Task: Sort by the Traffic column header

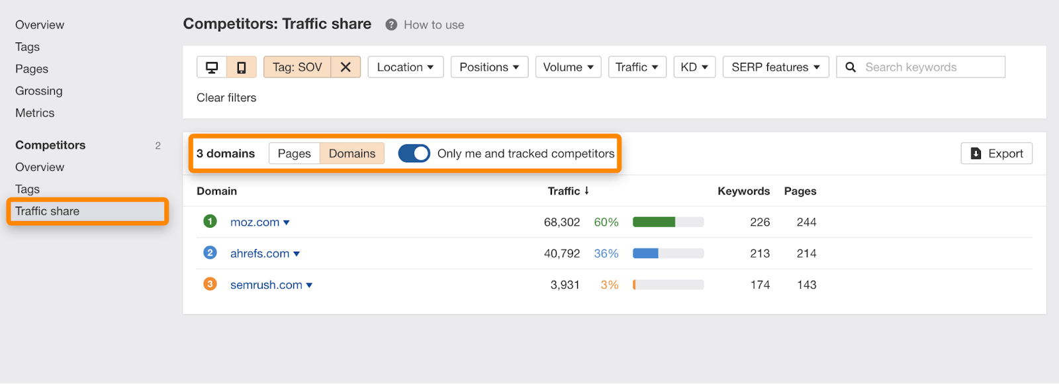Action: (x=564, y=191)
